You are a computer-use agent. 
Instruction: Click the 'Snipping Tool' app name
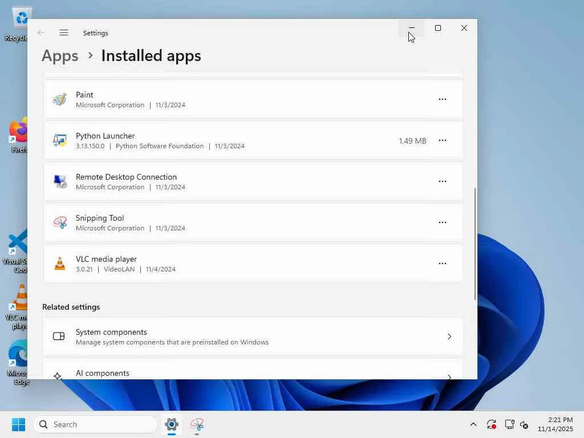click(x=99, y=218)
